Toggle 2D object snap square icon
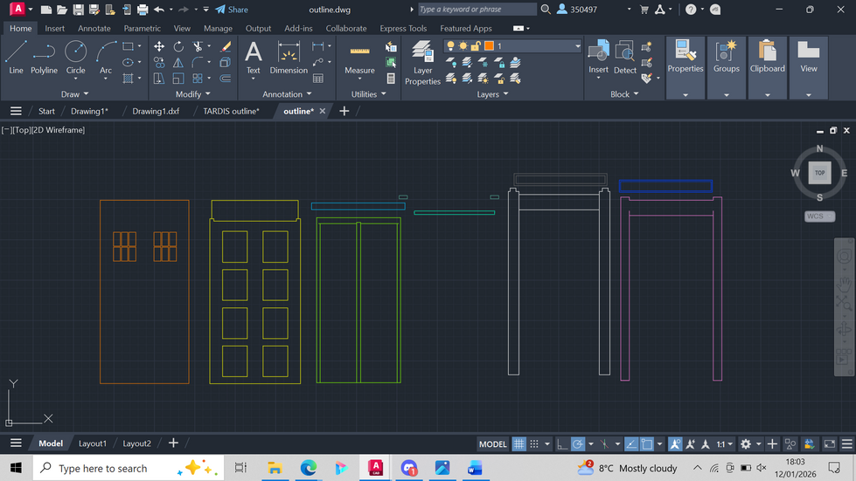This screenshot has width=856, height=481. (x=647, y=444)
